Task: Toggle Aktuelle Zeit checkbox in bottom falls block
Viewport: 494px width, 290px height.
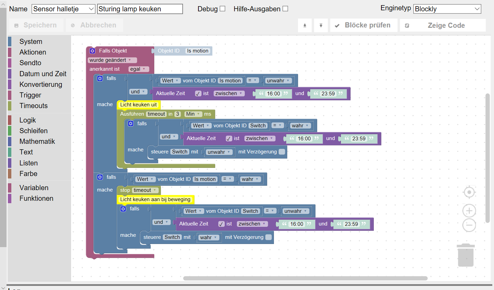Action: (x=221, y=224)
